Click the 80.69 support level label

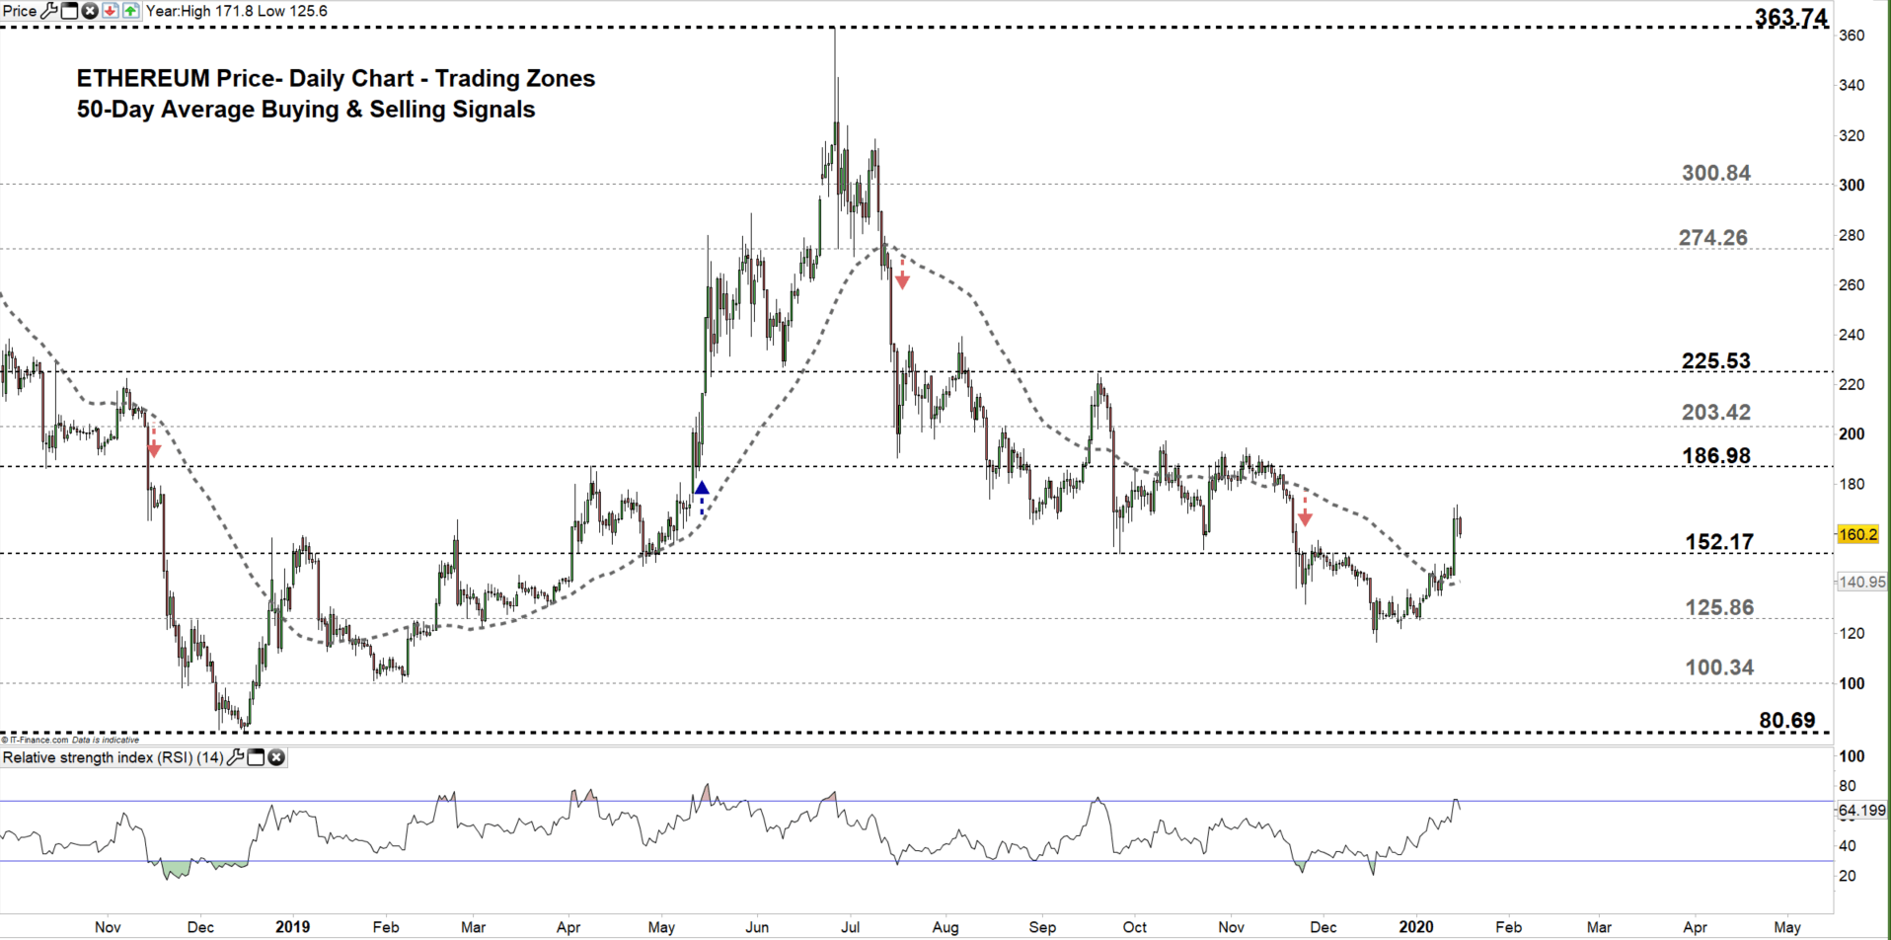pos(1787,721)
